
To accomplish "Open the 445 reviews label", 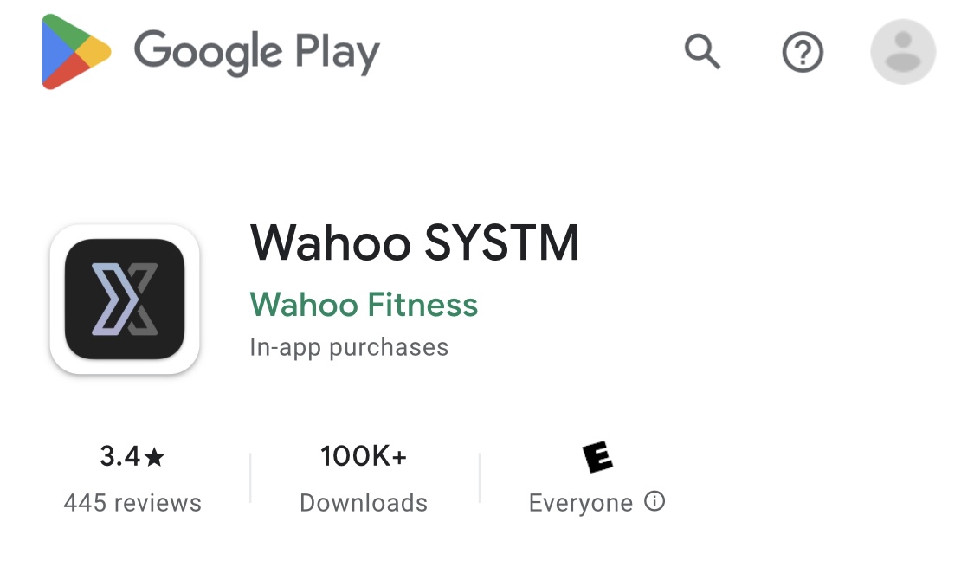I will pos(132,503).
